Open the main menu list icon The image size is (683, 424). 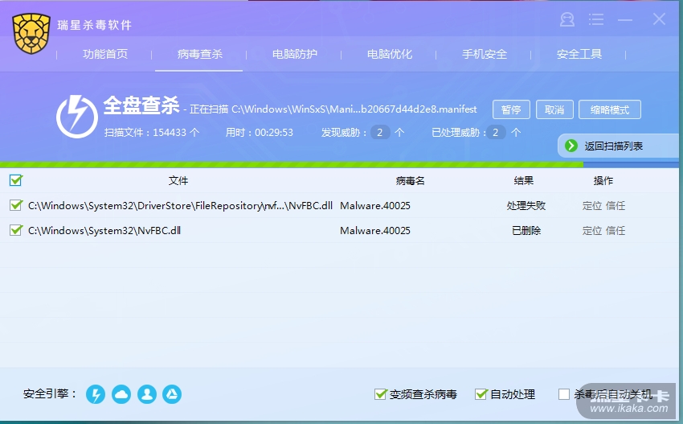[596, 19]
